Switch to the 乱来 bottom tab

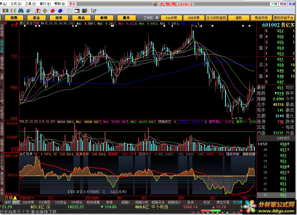click(190, 202)
